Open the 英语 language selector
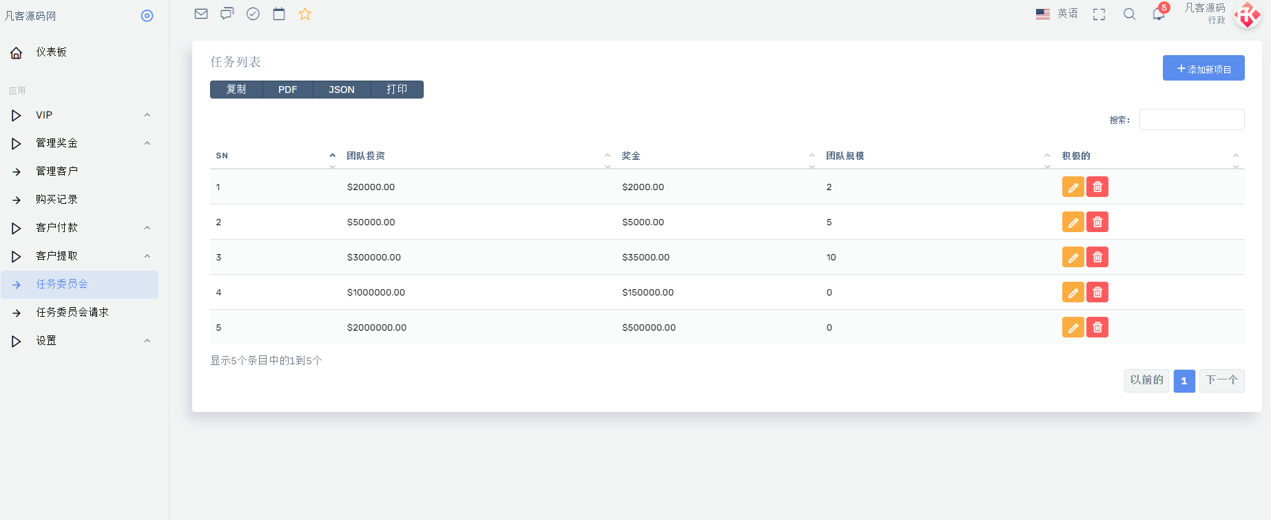The height and width of the screenshot is (520, 1271). [1057, 14]
